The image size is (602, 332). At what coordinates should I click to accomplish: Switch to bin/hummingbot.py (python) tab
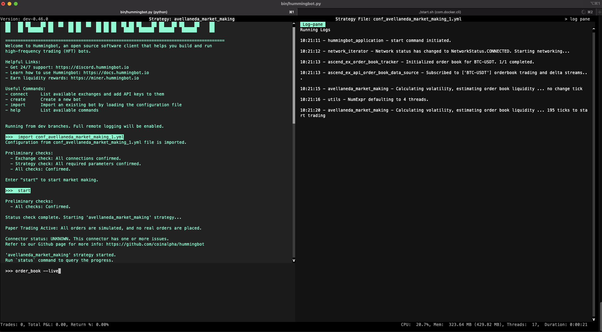click(x=144, y=12)
